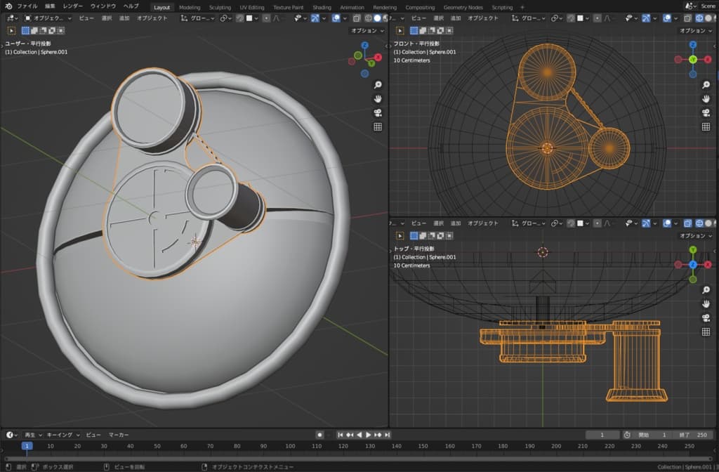Click the camera view icon in top viewport
The height and width of the screenshot is (472, 719).
706,317
